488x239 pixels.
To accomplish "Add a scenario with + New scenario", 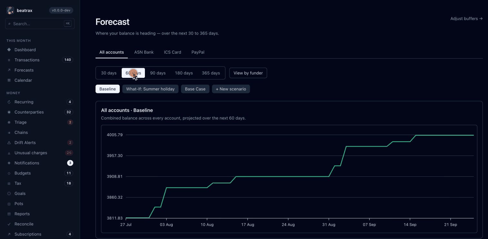I will coord(231,89).
